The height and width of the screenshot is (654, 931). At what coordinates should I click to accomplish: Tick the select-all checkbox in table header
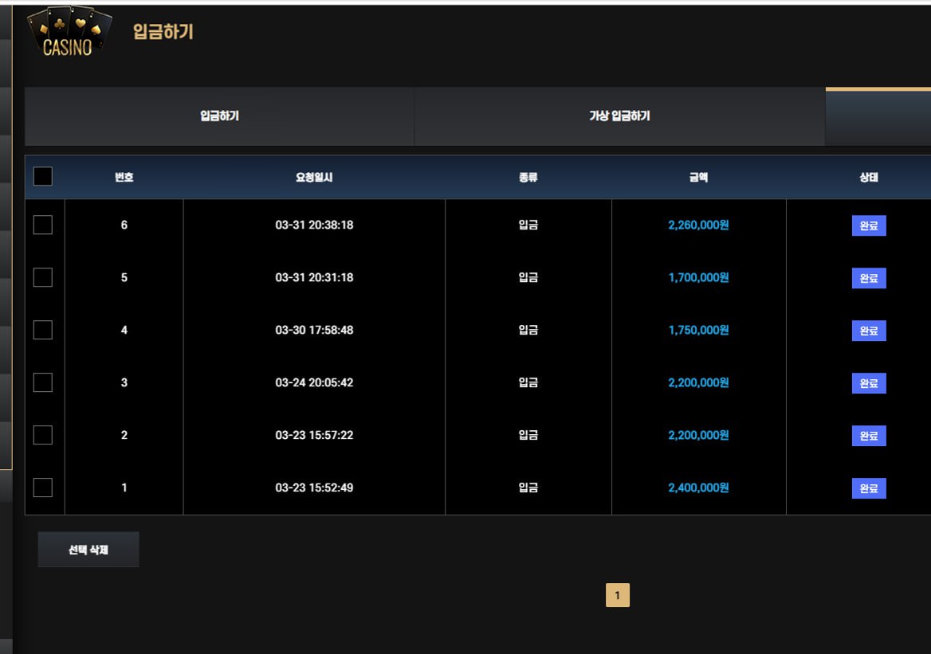(43, 177)
